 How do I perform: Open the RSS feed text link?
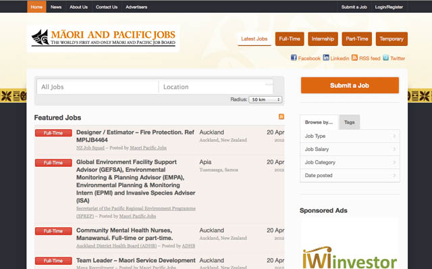[370, 59]
